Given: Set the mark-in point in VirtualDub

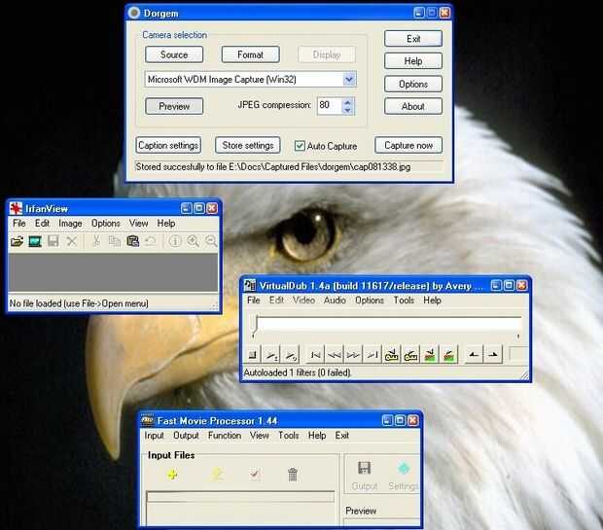Looking at the screenshot, I should click(474, 355).
